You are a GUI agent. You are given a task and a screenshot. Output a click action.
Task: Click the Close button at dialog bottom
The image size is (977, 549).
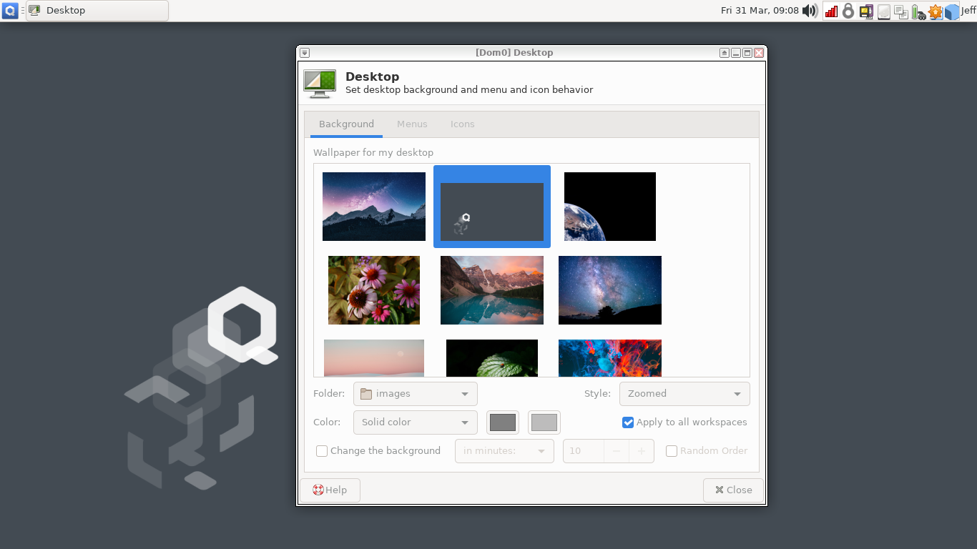(x=733, y=490)
